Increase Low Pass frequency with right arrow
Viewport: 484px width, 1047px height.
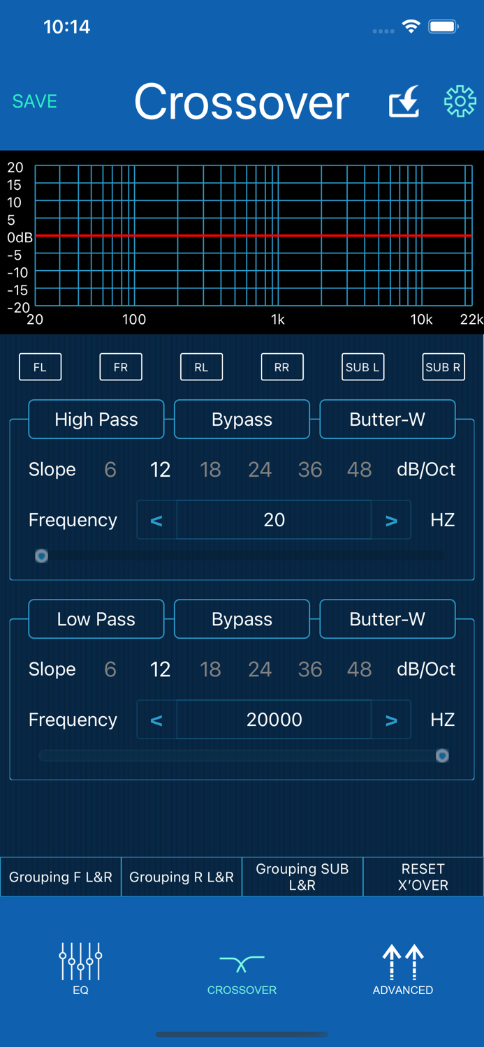pos(391,720)
